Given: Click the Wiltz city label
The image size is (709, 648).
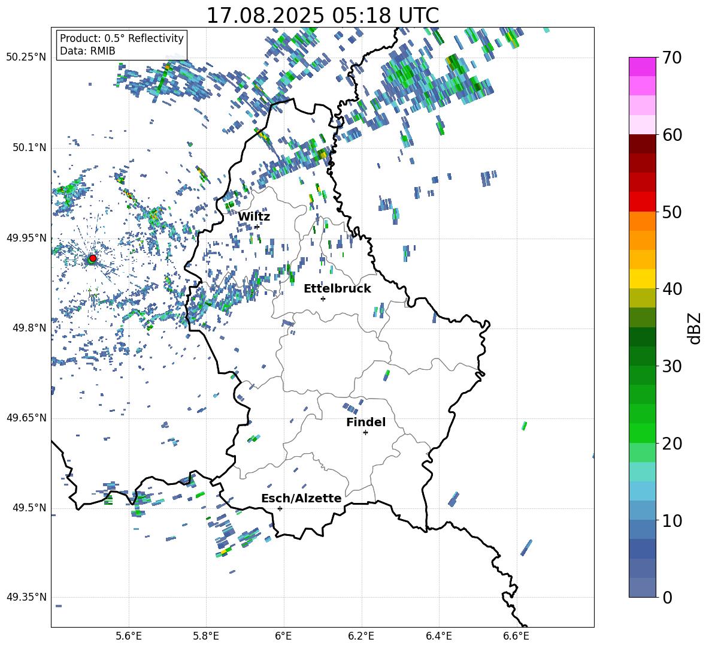Looking at the screenshot, I should pos(254,217).
